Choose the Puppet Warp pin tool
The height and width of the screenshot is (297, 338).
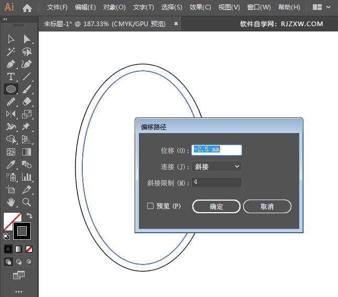click(x=26, y=127)
